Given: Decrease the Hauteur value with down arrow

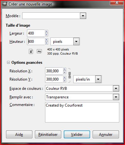Looking at the screenshot, I should coord(47,43).
